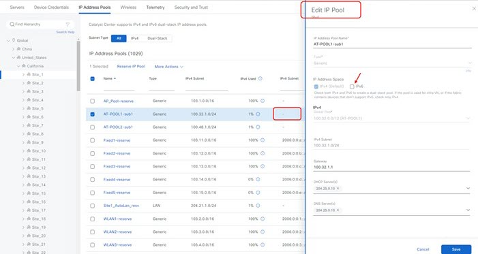Image resolution: width=478 pixels, height=254 pixels.
Task: Collapse the United_States hierarchy node
Action: click(x=14, y=58)
